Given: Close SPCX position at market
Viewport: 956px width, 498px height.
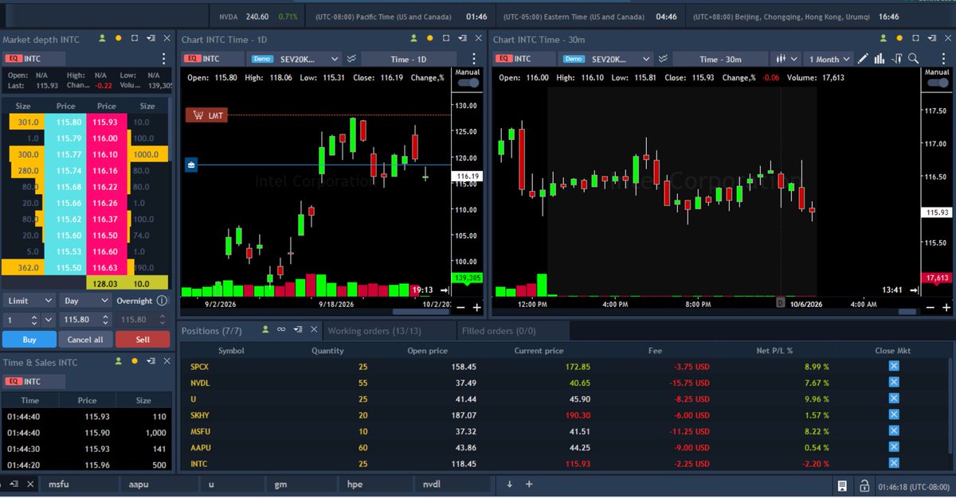Looking at the screenshot, I should pos(894,366).
